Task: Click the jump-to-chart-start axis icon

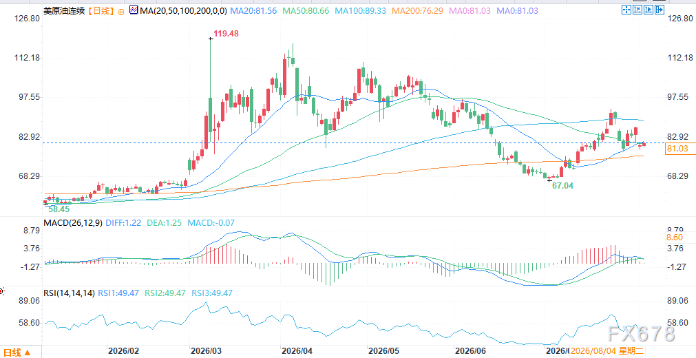Action: pos(637,10)
